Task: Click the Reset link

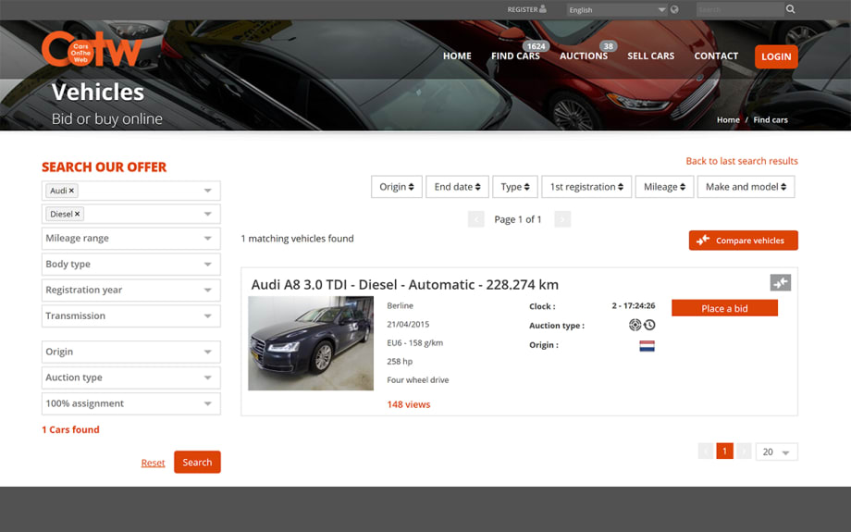Action: tap(153, 463)
